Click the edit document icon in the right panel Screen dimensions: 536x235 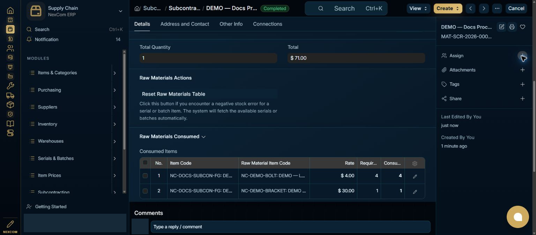[501, 27]
